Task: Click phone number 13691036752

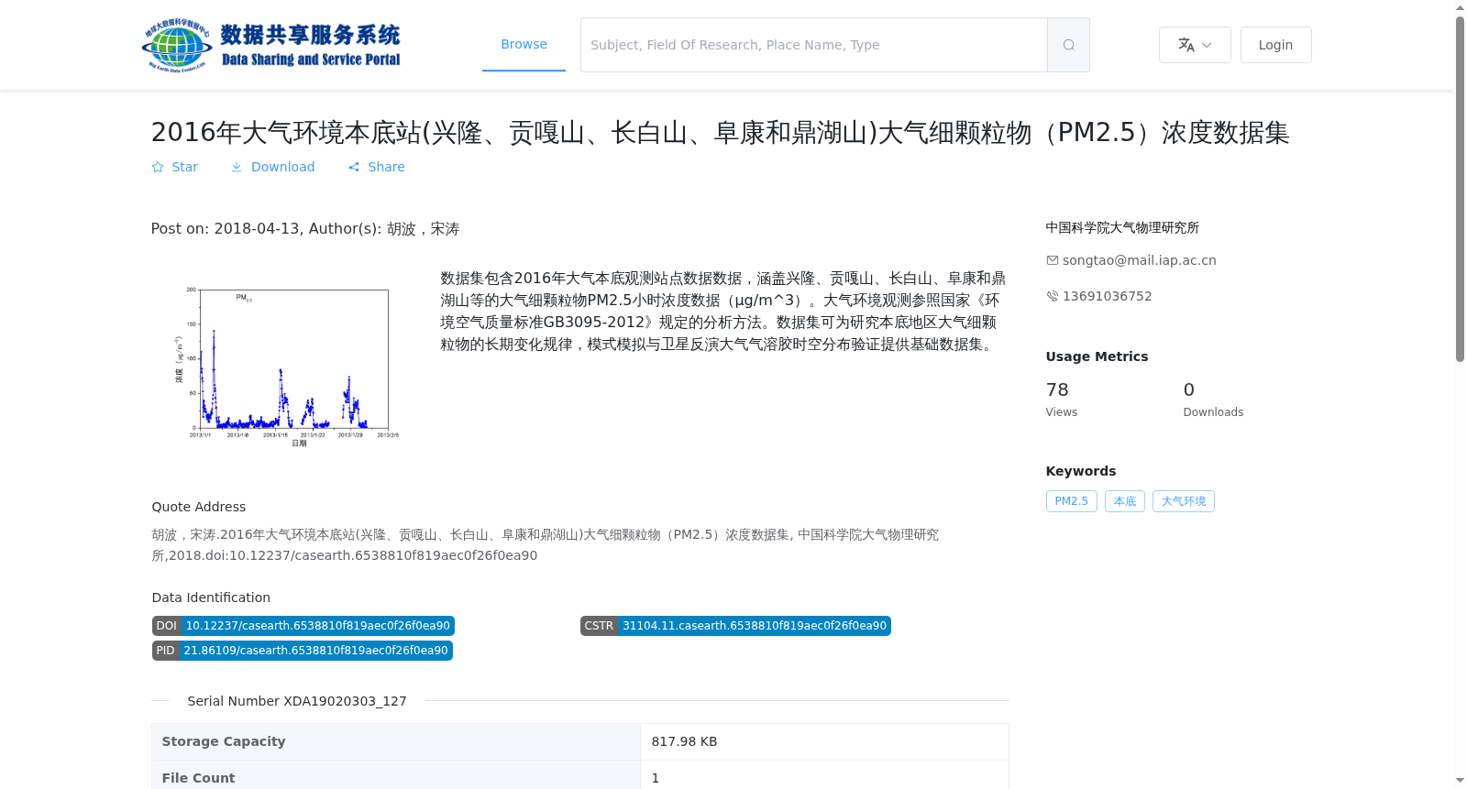Action: coord(1107,296)
